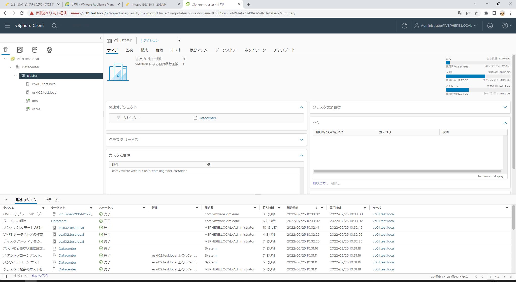
Task: Click the メモリ usage bar
Action: click(x=478, y=76)
